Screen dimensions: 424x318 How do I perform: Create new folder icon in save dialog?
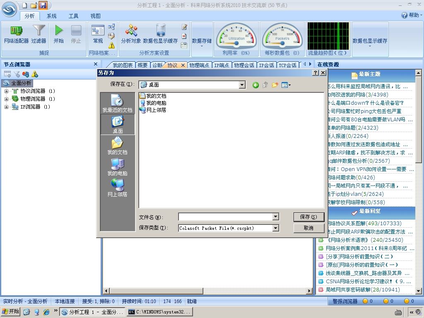click(275, 85)
